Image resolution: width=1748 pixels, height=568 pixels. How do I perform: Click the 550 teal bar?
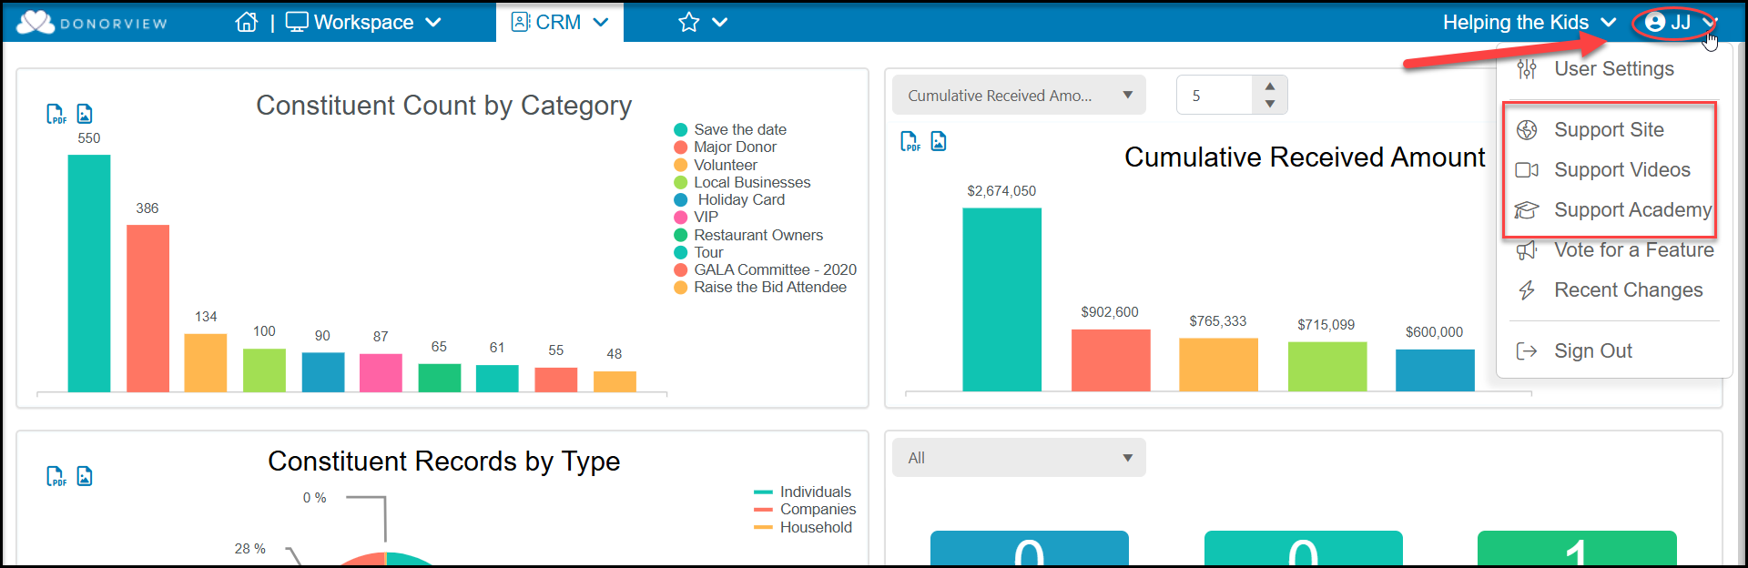(89, 273)
